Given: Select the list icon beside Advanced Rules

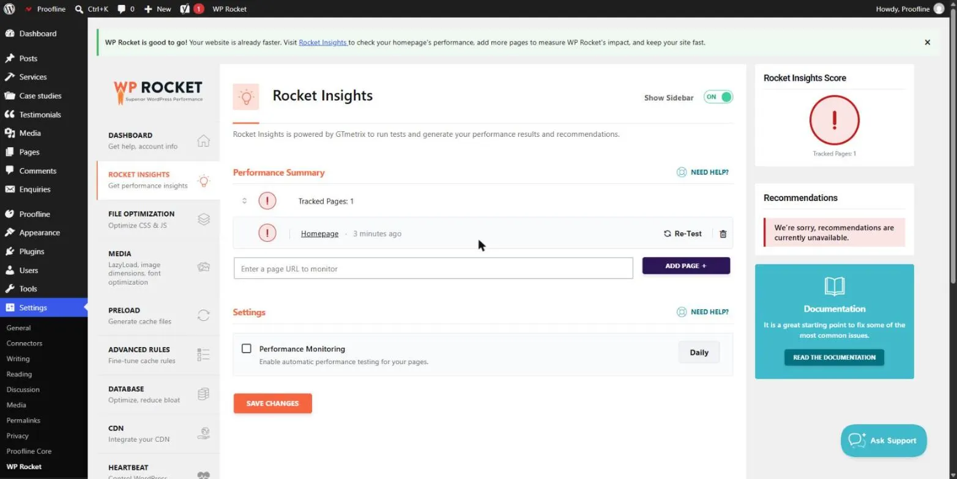Looking at the screenshot, I should [203, 354].
